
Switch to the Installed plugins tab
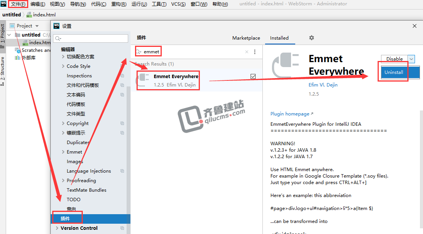click(x=279, y=38)
